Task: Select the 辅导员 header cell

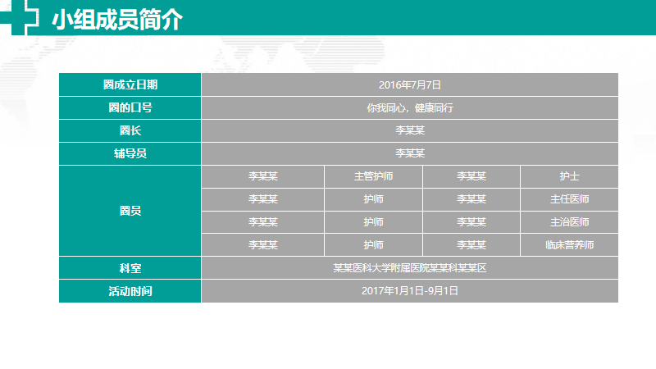Action: click(x=130, y=153)
